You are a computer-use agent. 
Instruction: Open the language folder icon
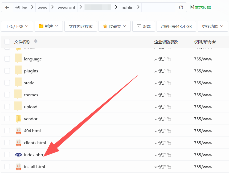18,58
